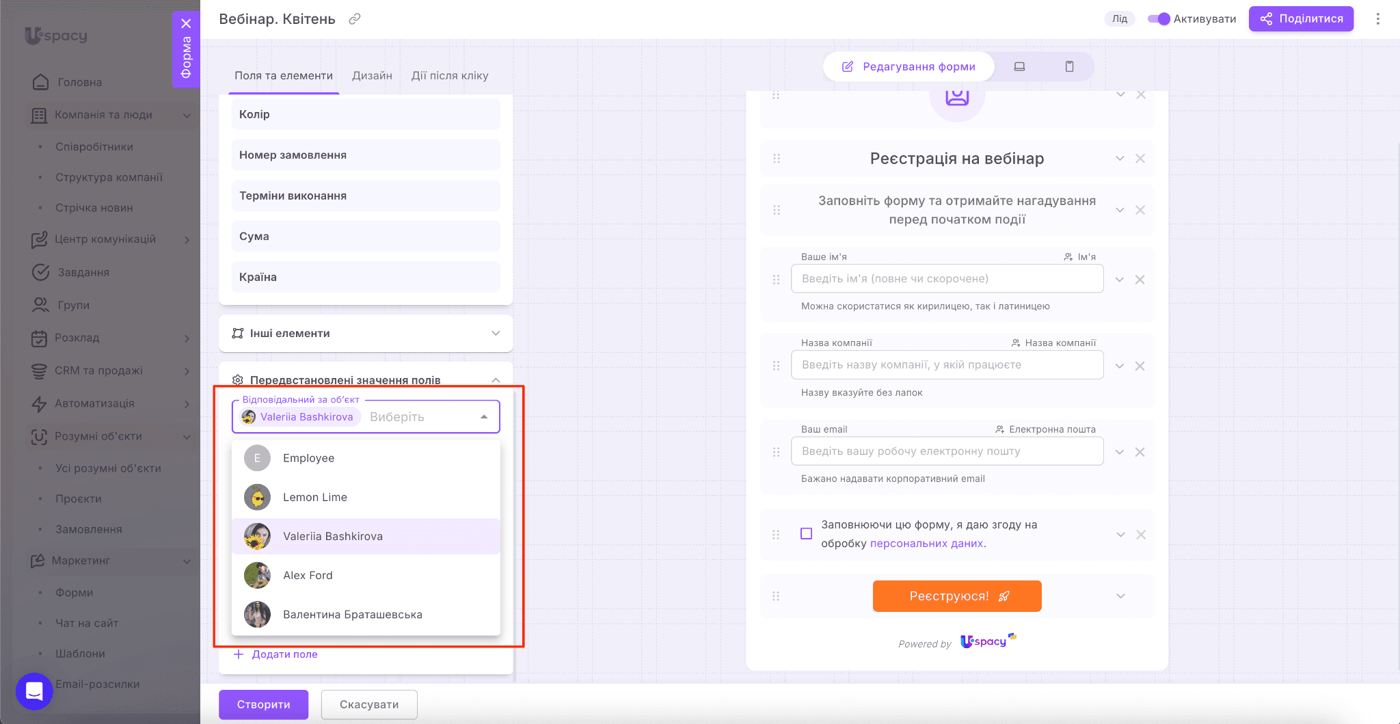Click the Створити button
This screenshot has height=724, width=1400.
pos(263,704)
